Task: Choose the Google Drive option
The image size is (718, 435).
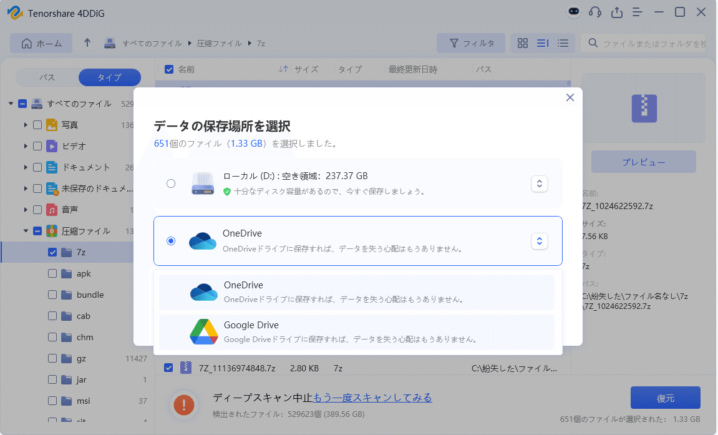Action: tap(356, 332)
